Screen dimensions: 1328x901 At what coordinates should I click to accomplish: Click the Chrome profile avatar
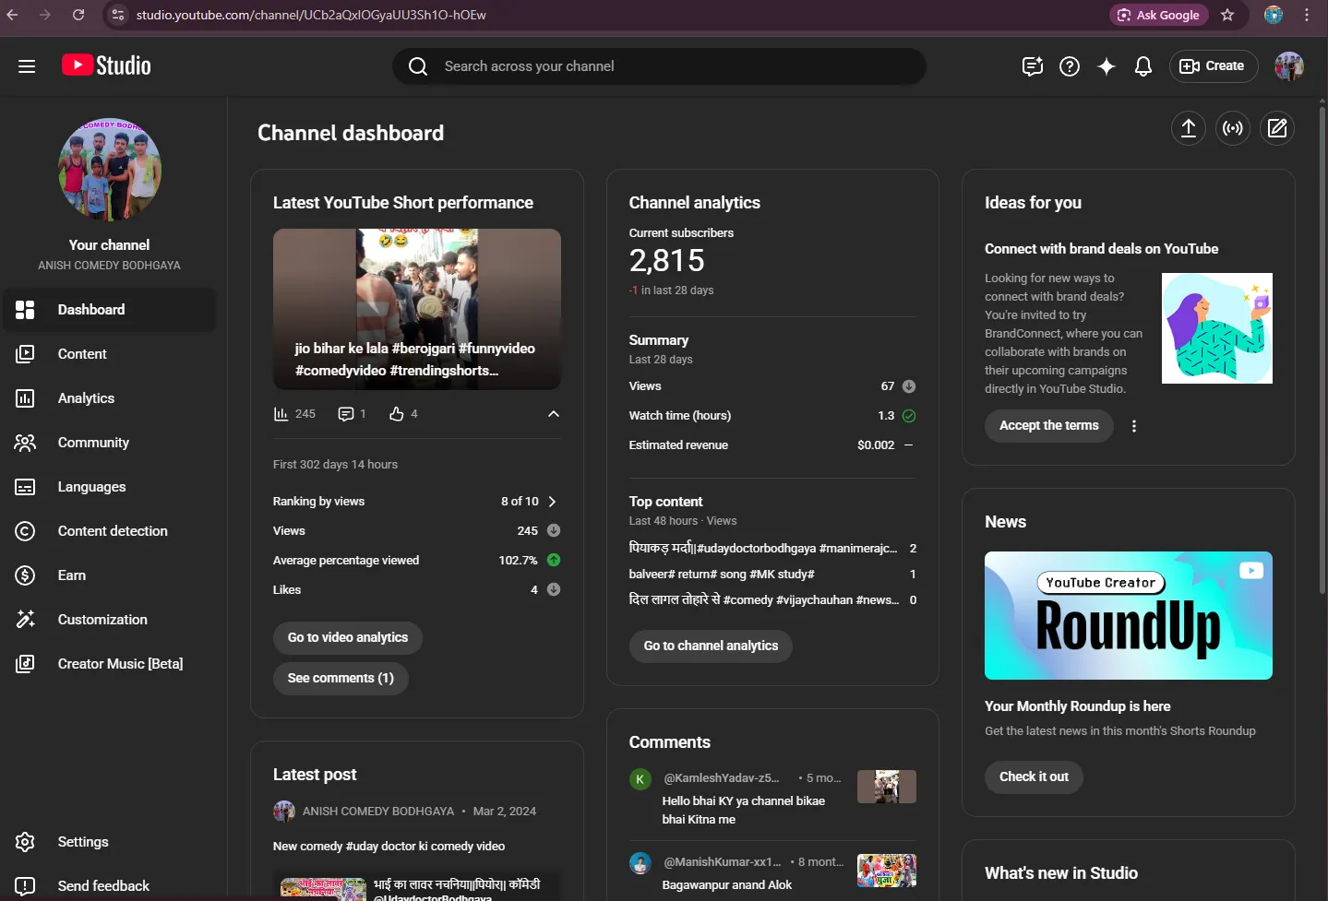(1274, 15)
